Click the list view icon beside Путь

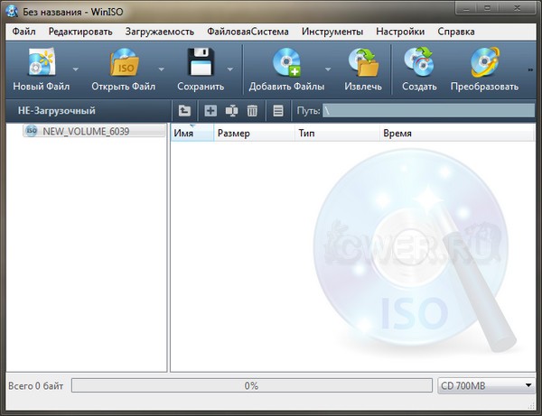coord(277,111)
